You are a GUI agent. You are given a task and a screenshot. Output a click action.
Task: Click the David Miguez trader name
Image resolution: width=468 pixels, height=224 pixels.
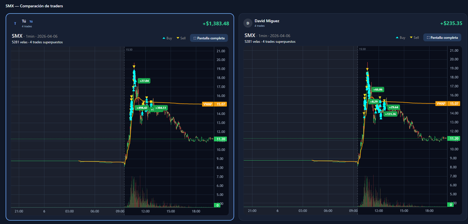(267, 21)
